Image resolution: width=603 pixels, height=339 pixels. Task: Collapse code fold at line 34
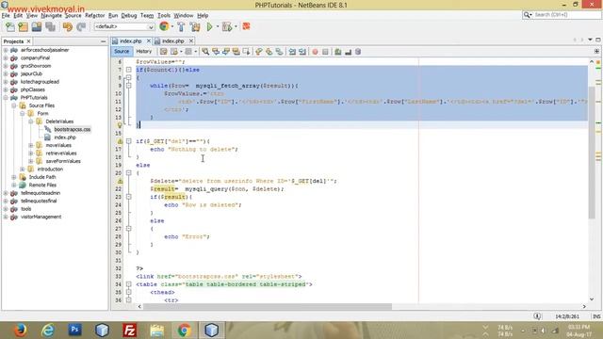(x=129, y=284)
